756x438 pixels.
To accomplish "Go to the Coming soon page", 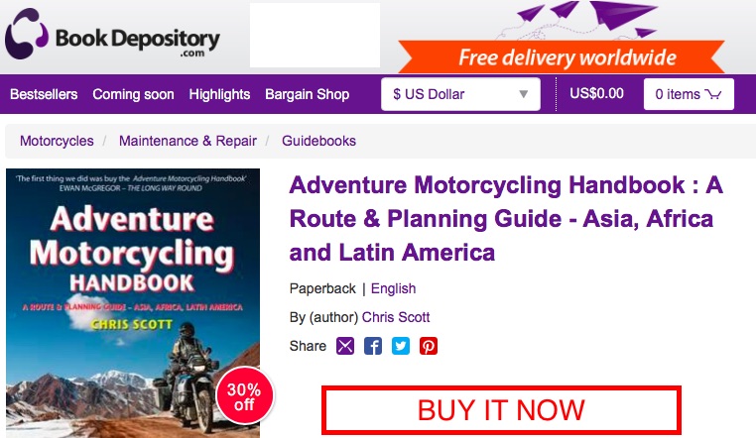I will tap(133, 95).
